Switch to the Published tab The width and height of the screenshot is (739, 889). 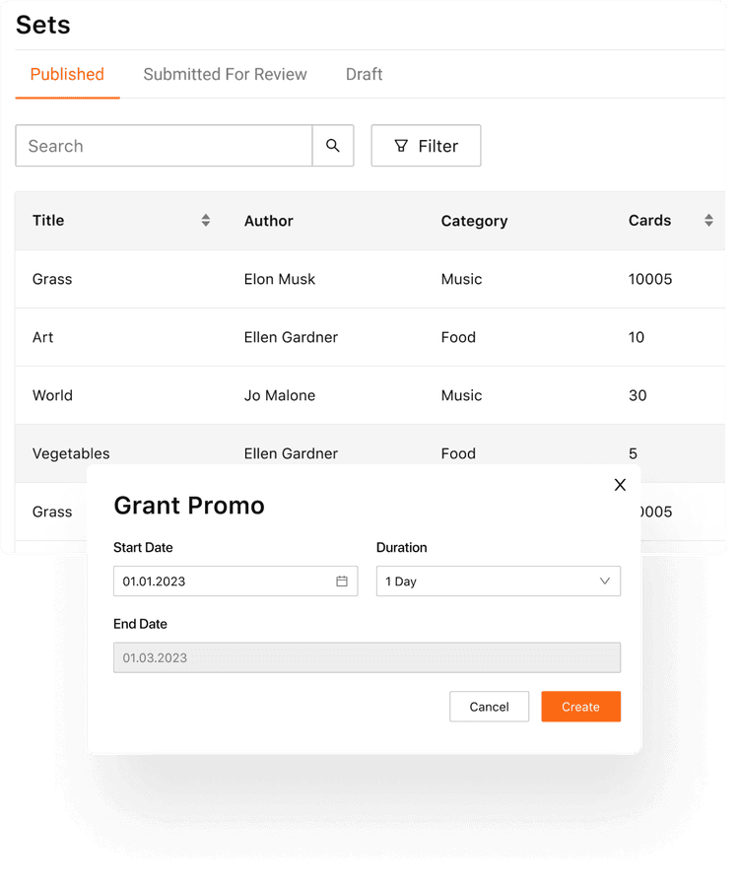click(67, 74)
